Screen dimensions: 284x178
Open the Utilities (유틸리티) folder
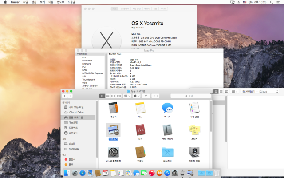[x=167, y=152]
